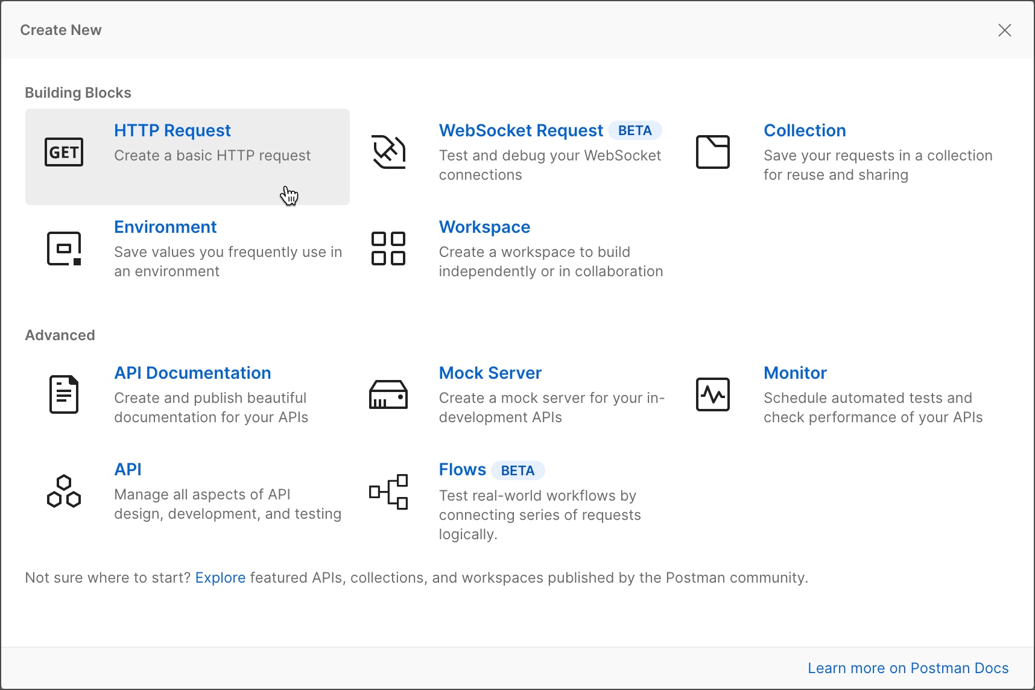Open Learn more on Postman Docs

(908, 668)
